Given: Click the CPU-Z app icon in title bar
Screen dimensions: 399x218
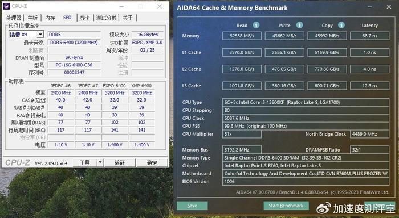Looking at the screenshot, I should [x=6, y=6].
